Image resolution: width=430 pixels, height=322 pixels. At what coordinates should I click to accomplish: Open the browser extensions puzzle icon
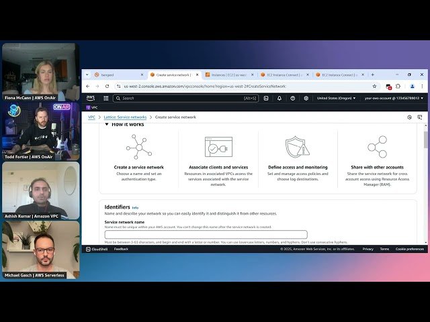pos(398,87)
